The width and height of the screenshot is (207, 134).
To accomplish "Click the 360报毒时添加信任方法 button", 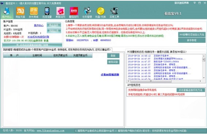I will coord(192,34).
